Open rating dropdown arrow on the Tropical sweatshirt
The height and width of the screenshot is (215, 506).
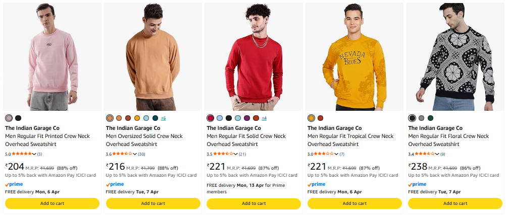tap(337, 154)
